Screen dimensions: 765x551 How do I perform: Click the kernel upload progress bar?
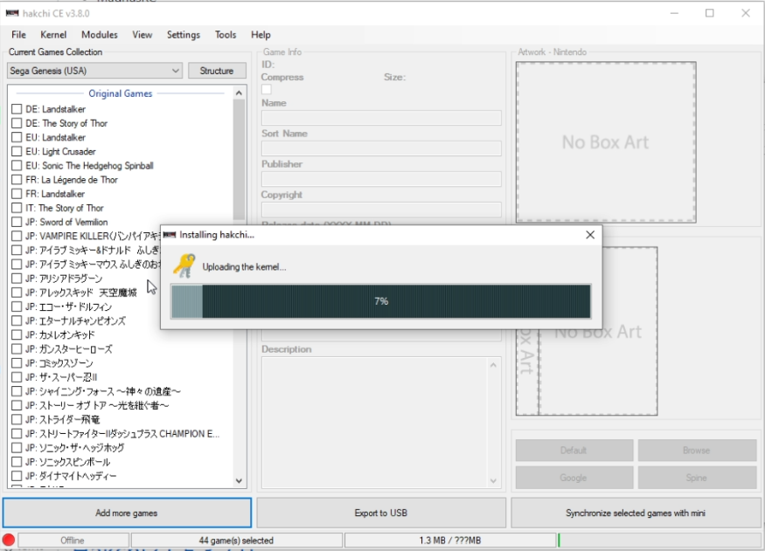point(380,301)
